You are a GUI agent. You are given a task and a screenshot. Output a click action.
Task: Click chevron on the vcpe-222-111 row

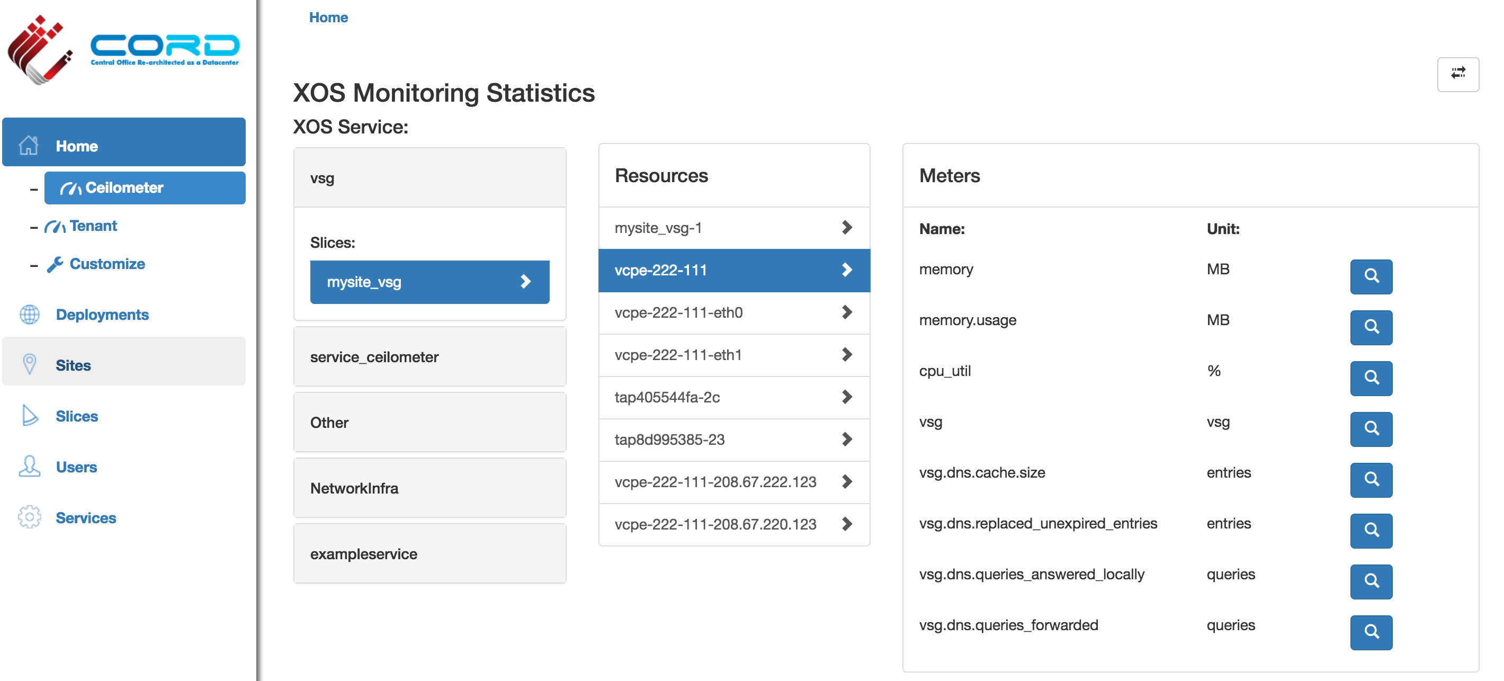(x=847, y=270)
